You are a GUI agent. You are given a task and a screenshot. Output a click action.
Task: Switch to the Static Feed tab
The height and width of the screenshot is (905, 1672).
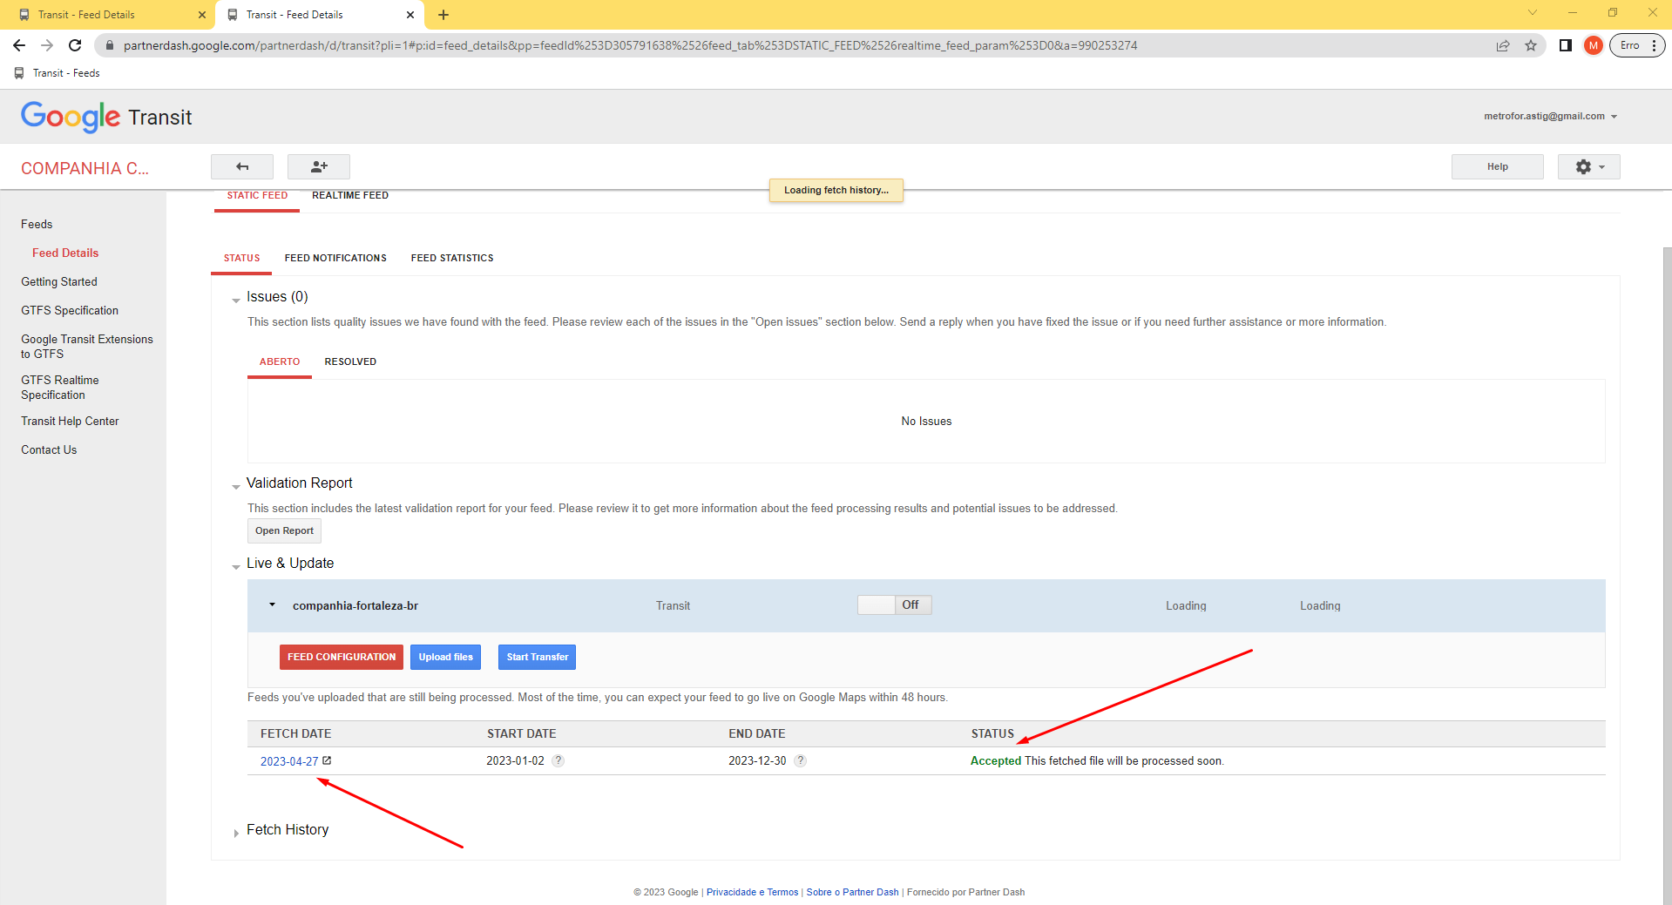(257, 196)
